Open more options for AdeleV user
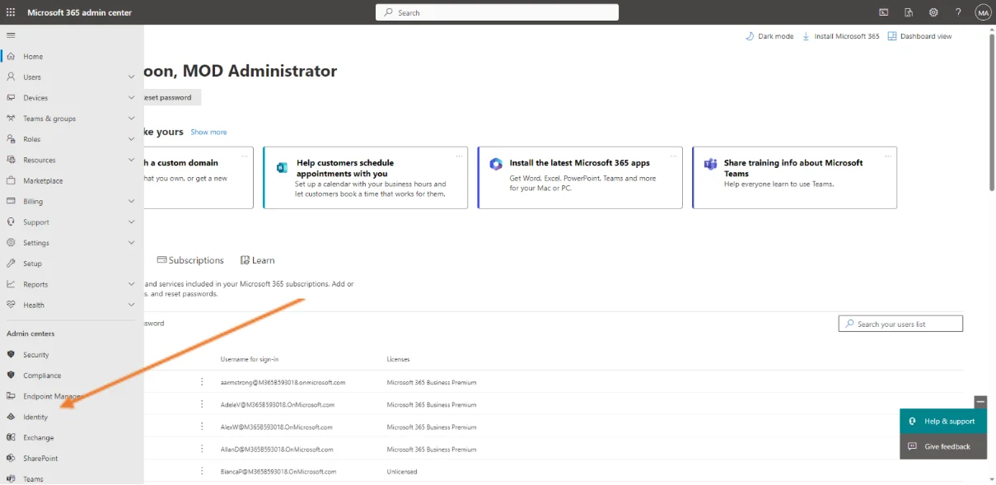The image size is (996, 485). coord(202,404)
